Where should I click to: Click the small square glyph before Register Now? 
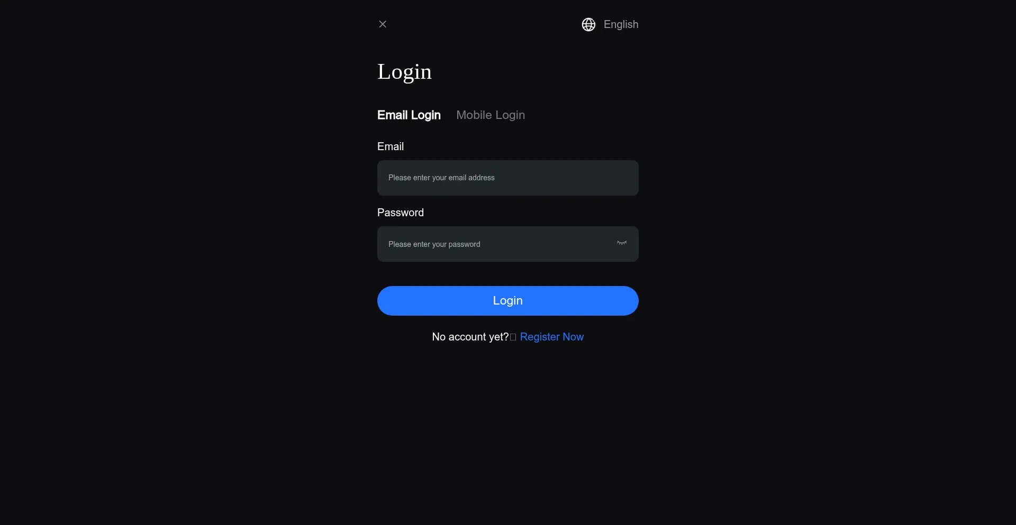point(513,337)
